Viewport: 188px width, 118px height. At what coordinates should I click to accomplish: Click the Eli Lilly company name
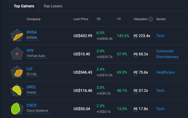tap(31, 74)
